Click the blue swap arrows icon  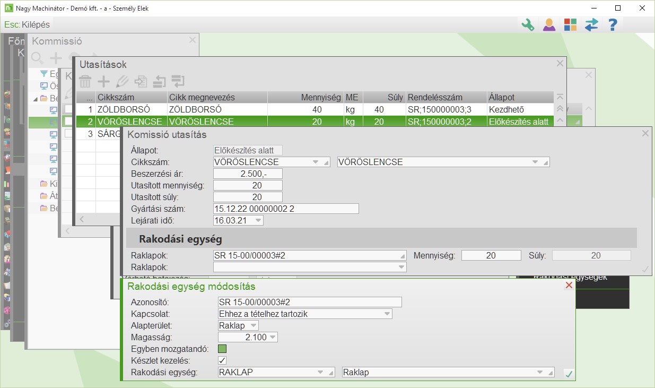tap(591, 24)
